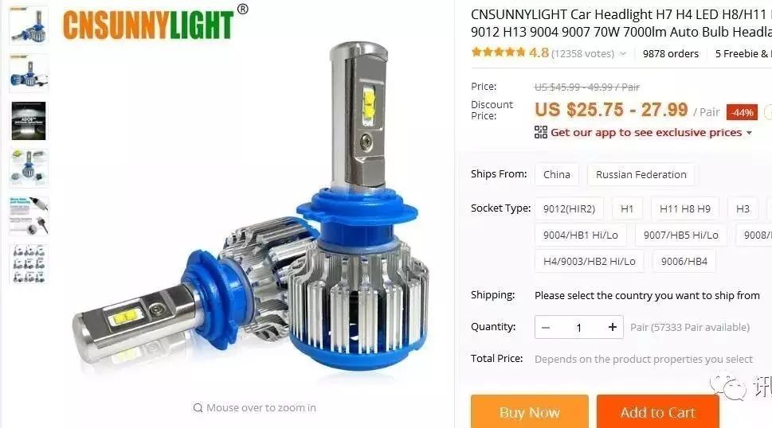Select H4/9003/HB2 Hi/Lo socket option
This screenshot has width=772, height=428.
[x=590, y=262]
